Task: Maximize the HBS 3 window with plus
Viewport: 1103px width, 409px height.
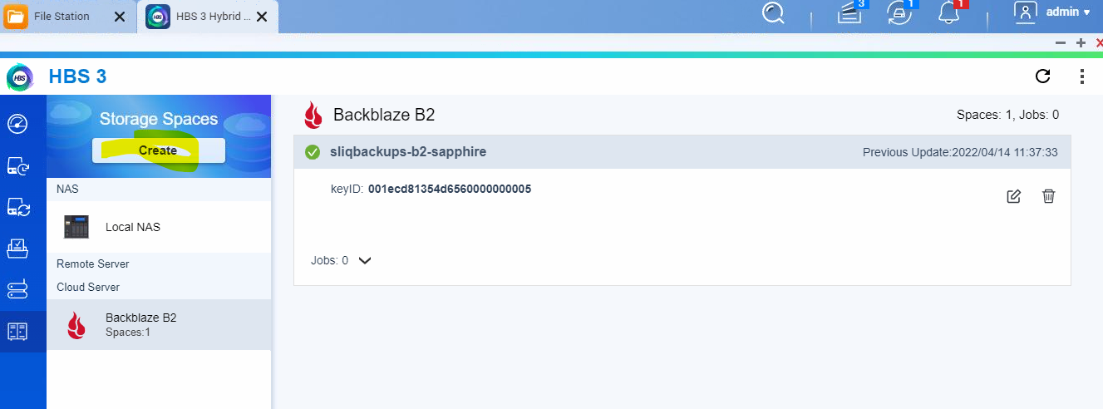Action: point(1081,42)
